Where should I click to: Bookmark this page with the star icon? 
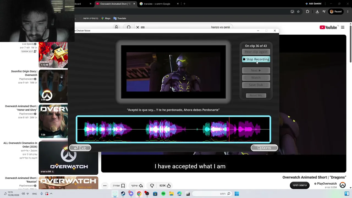[298, 12]
